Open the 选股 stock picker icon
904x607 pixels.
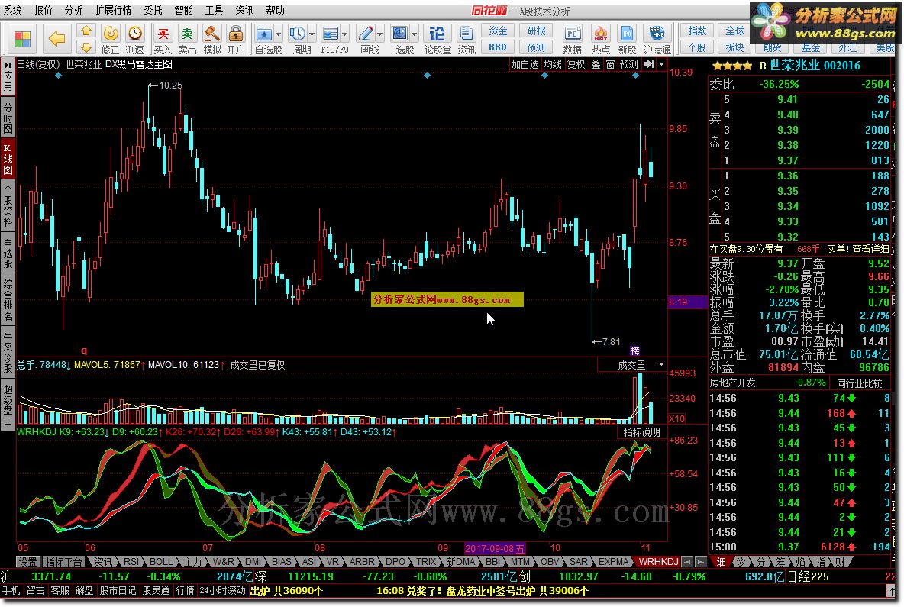click(x=400, y=39)
